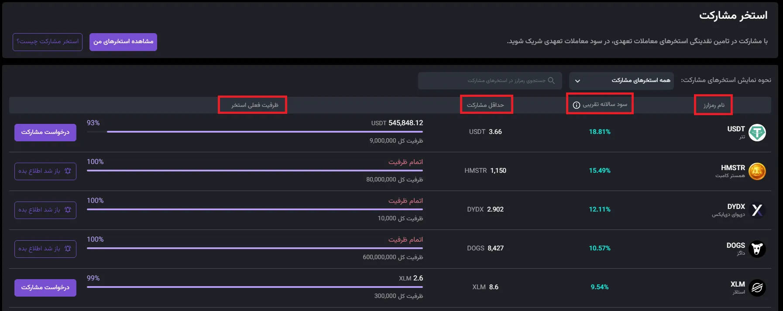Click the 10.57% annual yield value

click(x=600, y=248)
